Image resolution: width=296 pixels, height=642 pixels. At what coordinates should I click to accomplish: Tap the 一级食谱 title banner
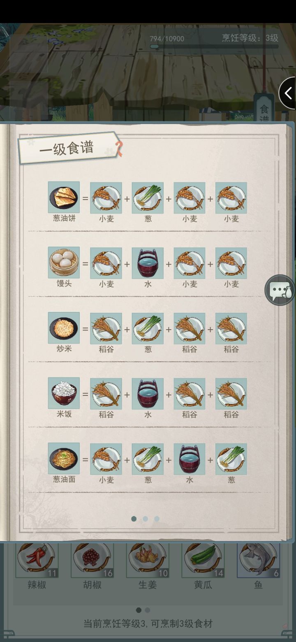(x=68, y=148)
